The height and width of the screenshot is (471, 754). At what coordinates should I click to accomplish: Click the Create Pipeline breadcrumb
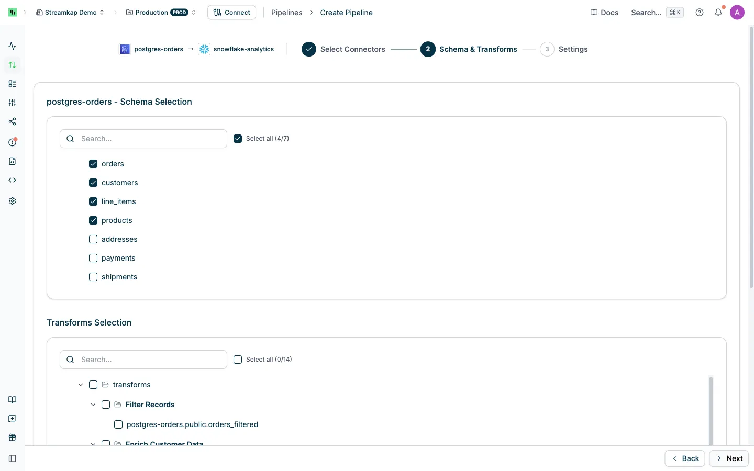click(347, 13)
